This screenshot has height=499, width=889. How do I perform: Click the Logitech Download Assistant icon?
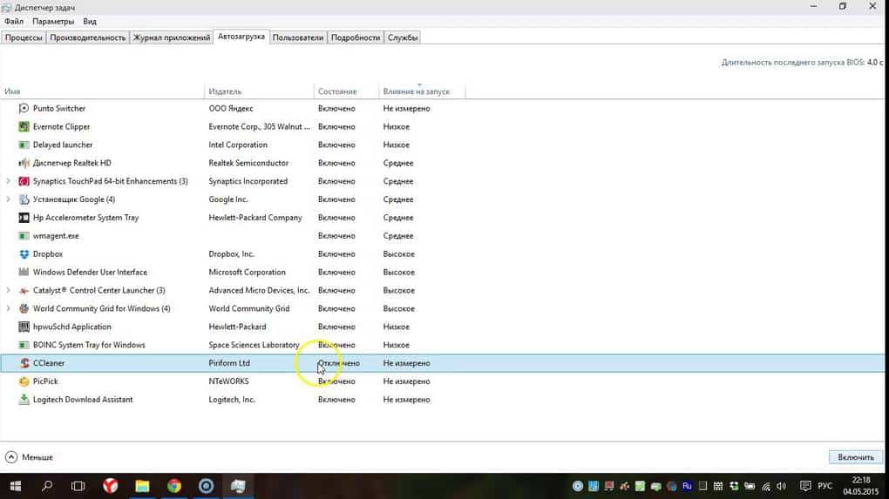pos(24,400)
